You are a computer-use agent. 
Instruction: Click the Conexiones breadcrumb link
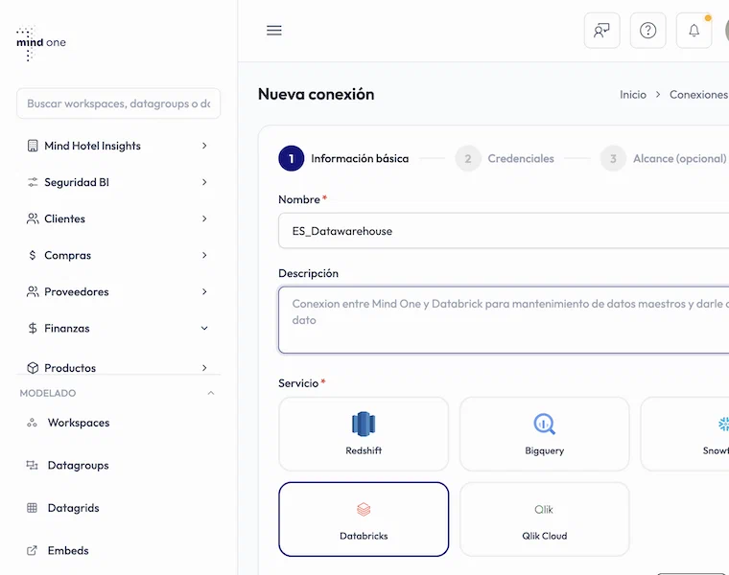coord(698,95)
